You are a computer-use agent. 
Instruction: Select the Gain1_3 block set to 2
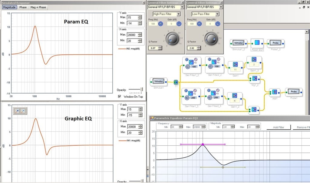tap(254, 62)
